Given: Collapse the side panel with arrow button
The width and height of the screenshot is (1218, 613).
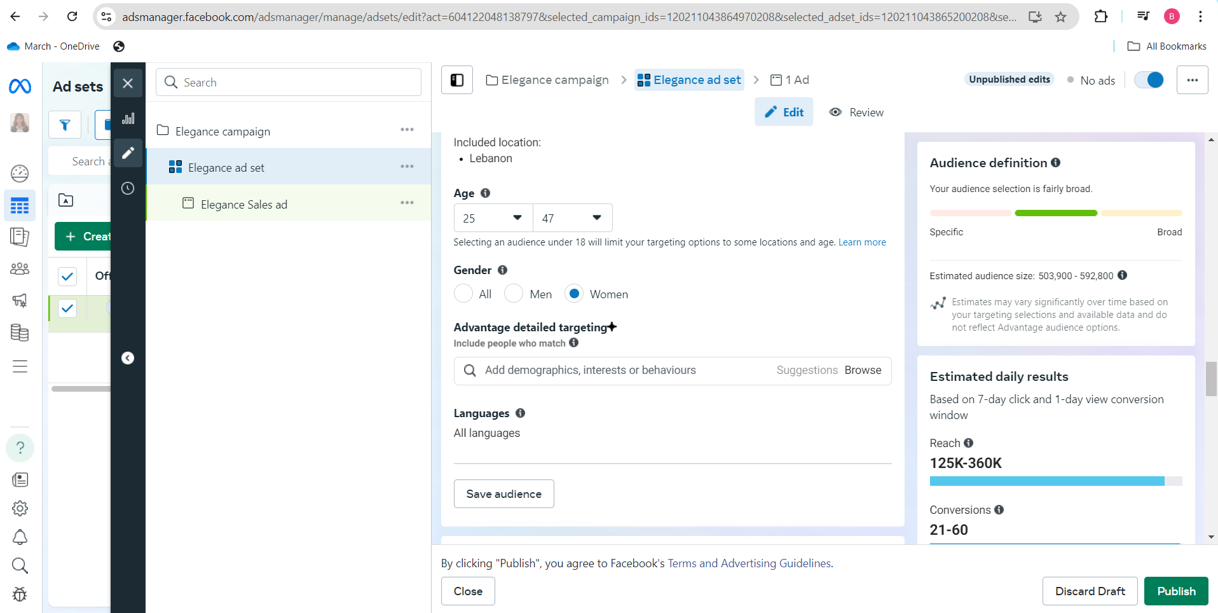Looking at the screenshot, I should 128,358.
